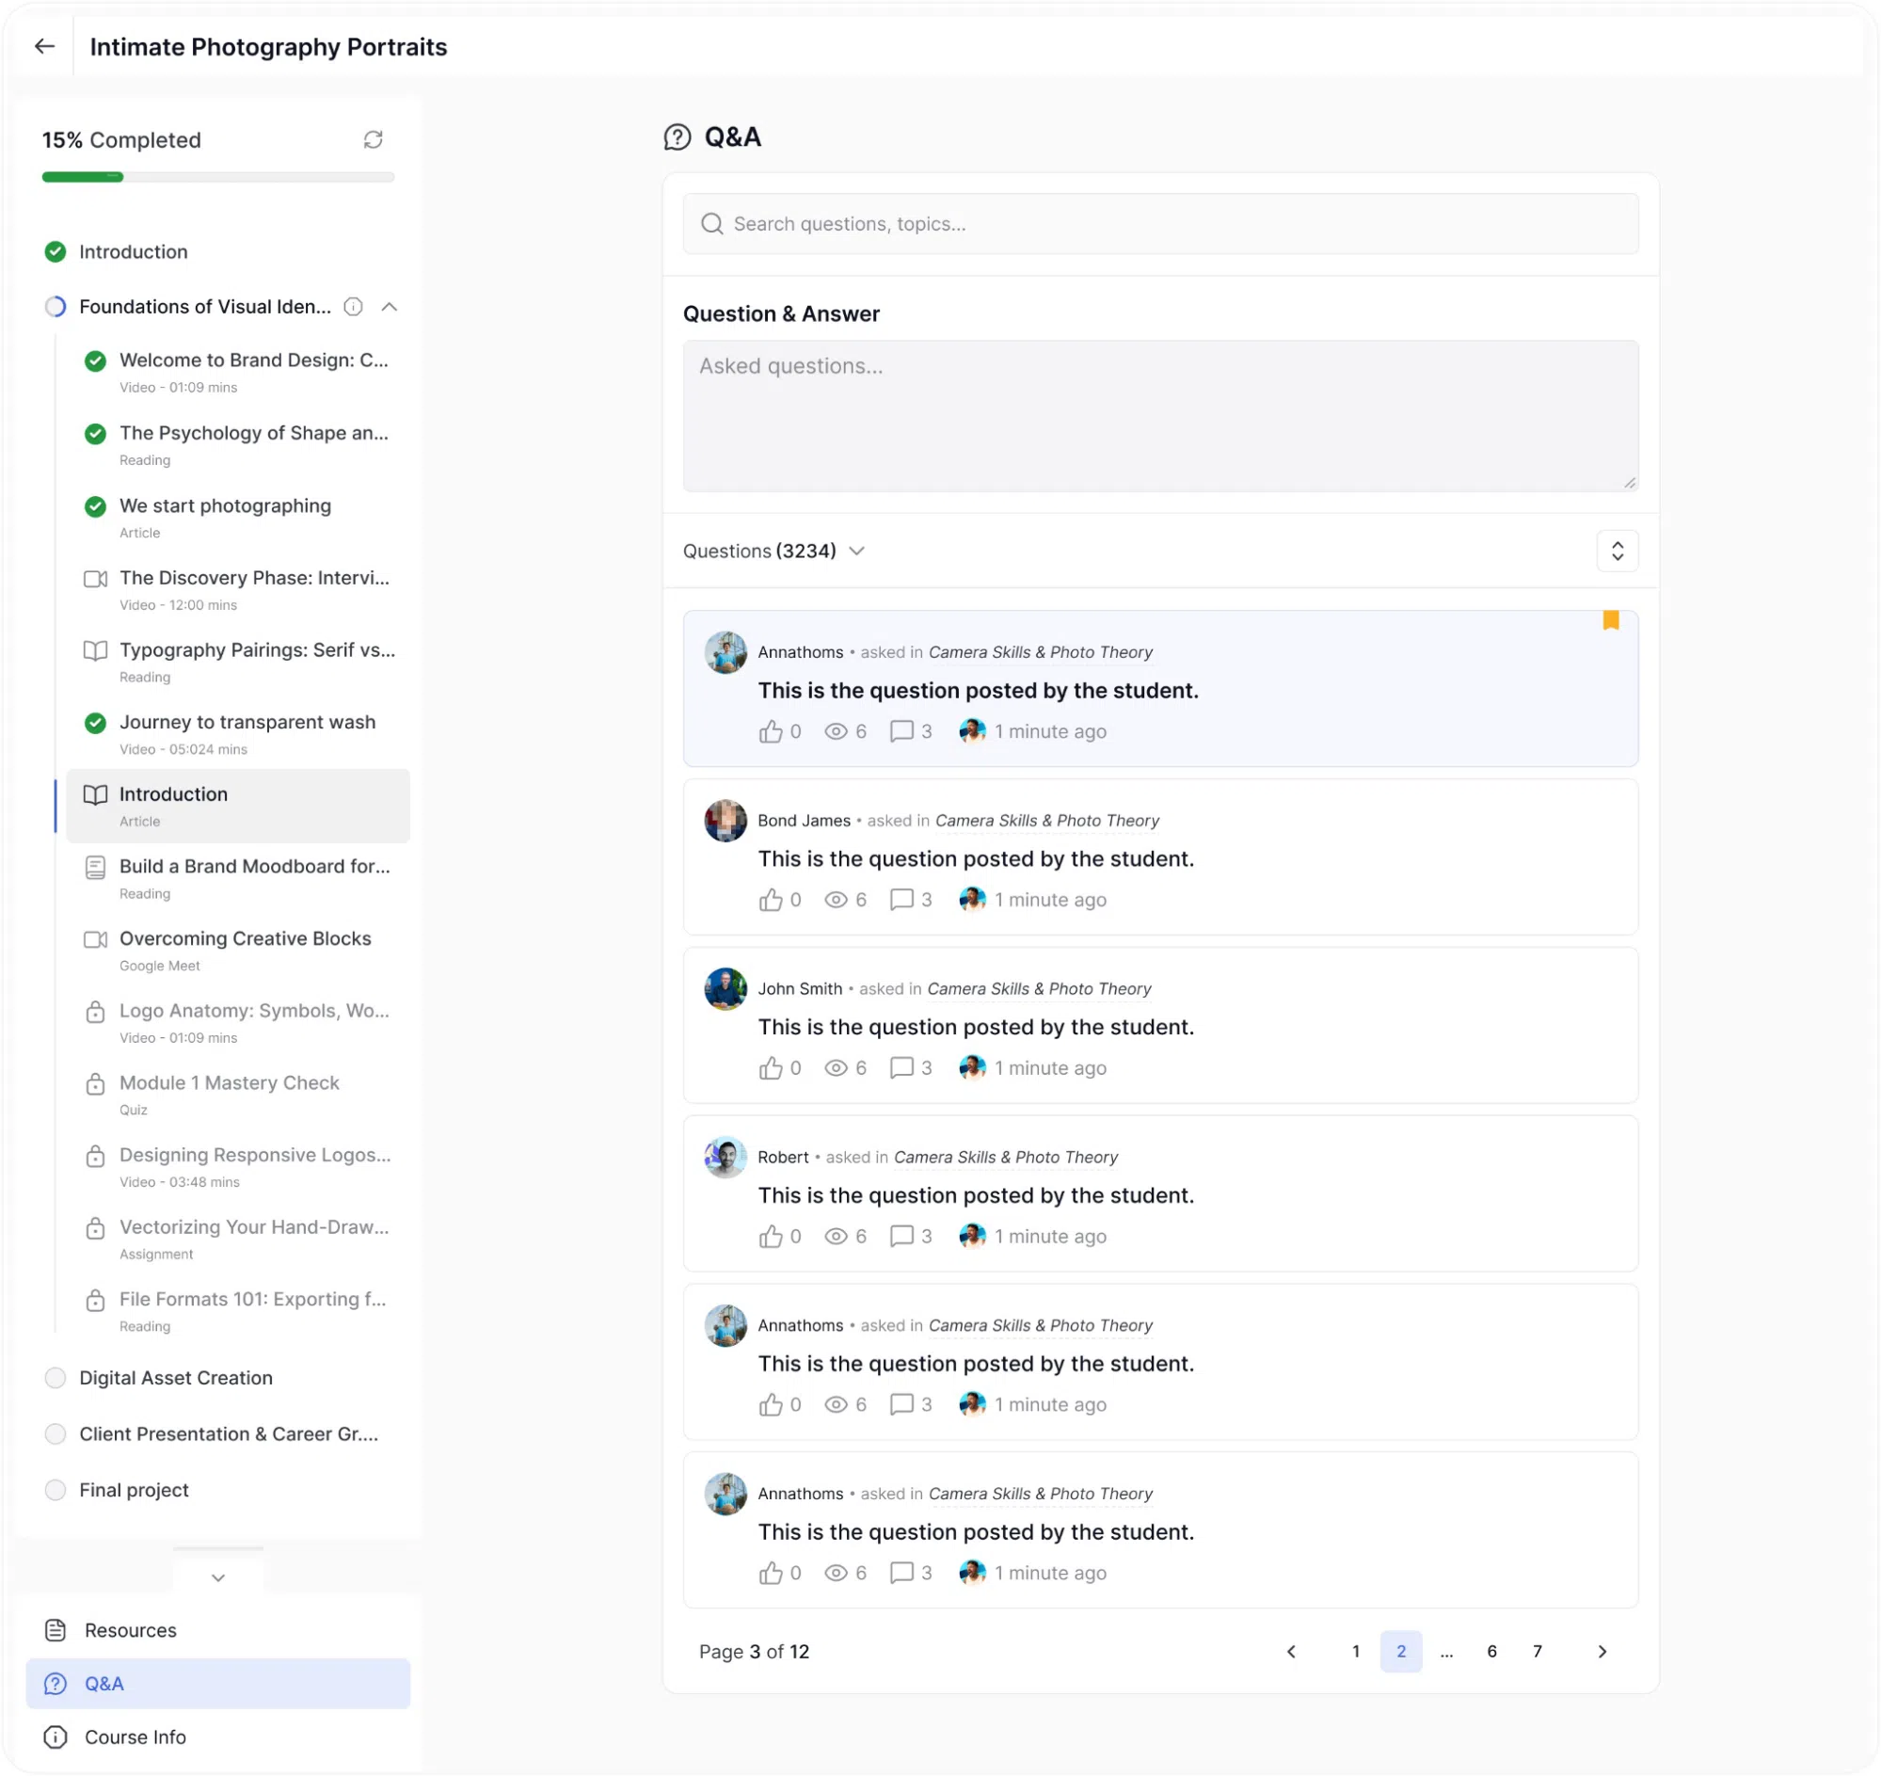Expand the Client Presentation & Career Gr.... section
The width and height of the screenshot is (1881, 1776).
229,1434
